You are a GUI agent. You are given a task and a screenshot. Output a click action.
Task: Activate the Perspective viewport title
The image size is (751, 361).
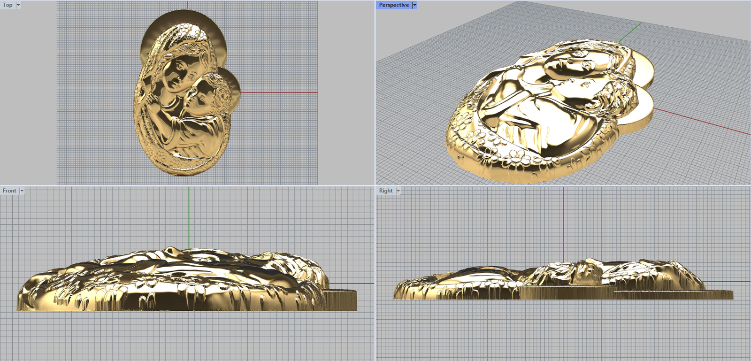393,5
